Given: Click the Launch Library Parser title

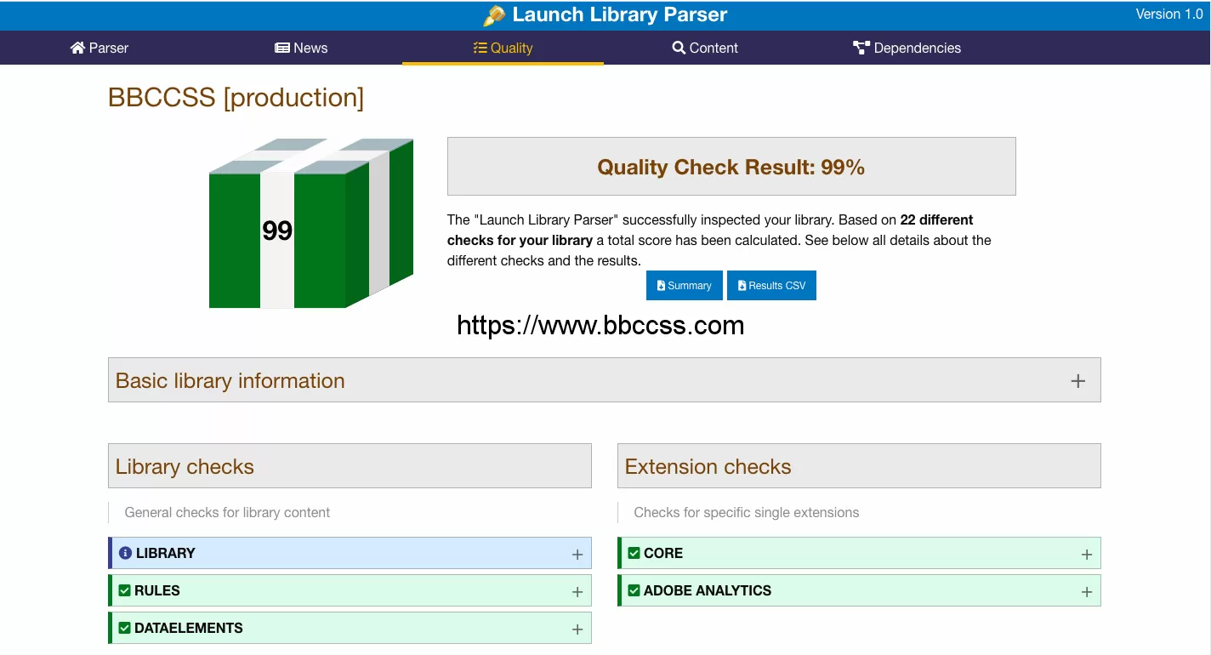Looking at the screenshot, I should coord(620,15).
